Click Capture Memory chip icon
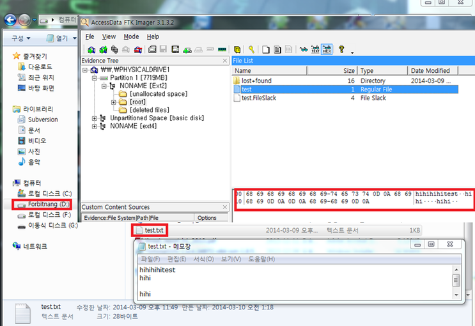 coord(222,49)
